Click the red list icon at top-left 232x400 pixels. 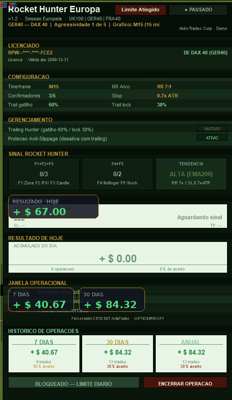[x=4, y=5]
